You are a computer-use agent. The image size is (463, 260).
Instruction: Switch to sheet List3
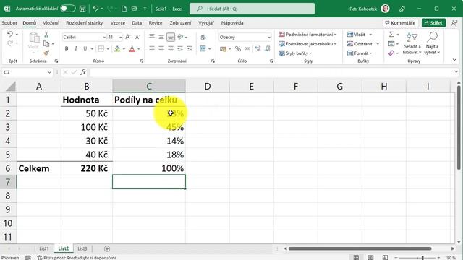click(82, 248)
